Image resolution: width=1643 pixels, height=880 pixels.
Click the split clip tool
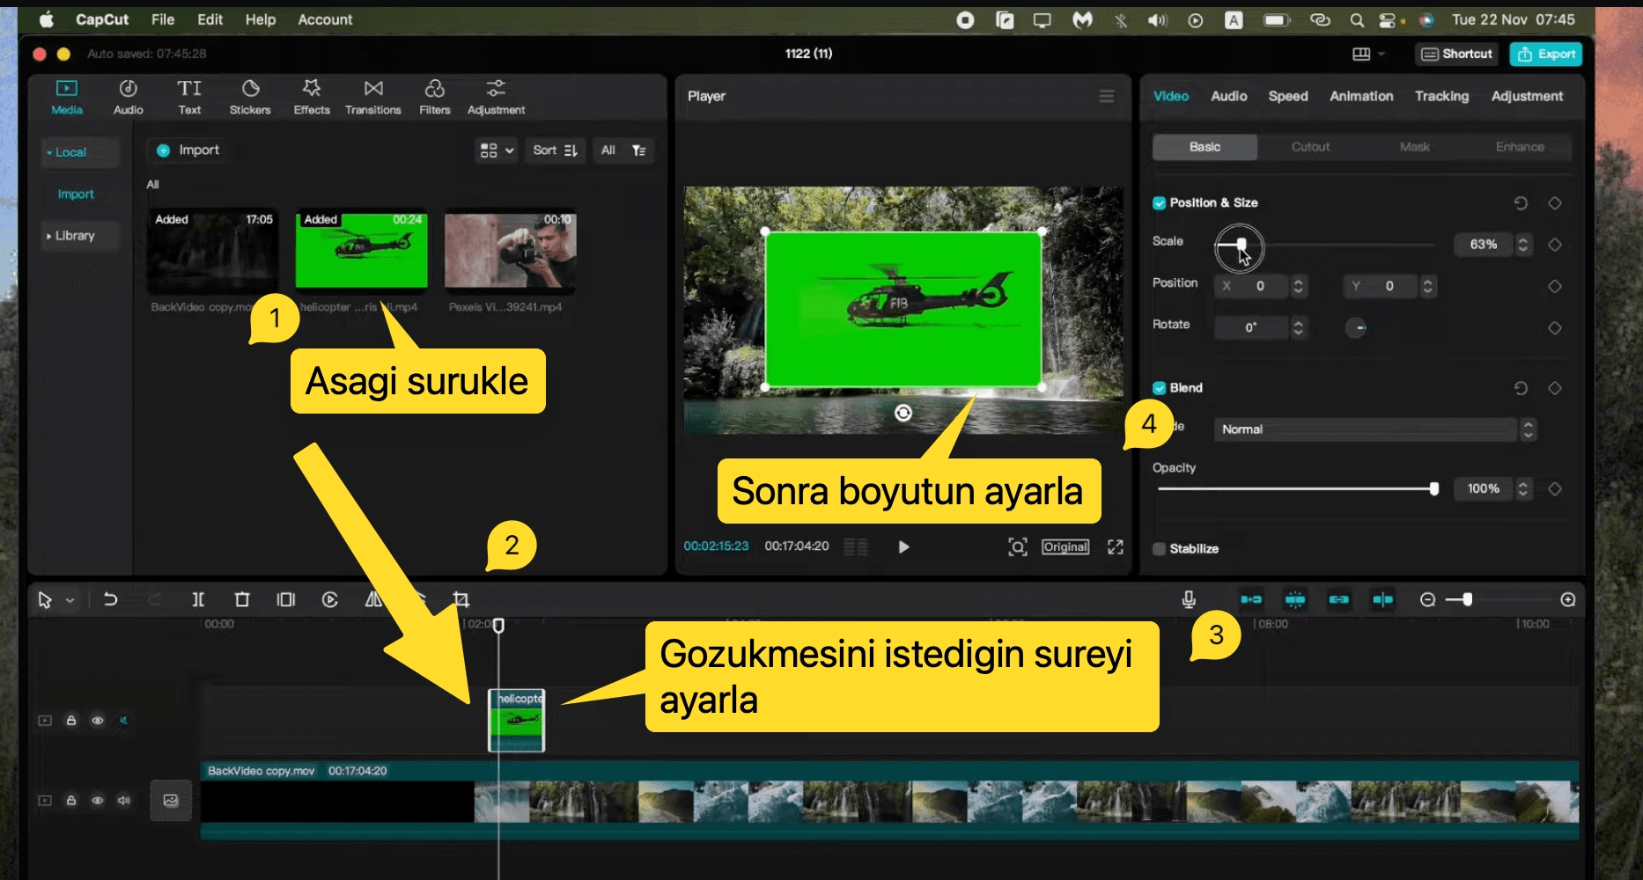198,599
